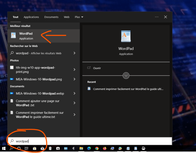
Task: Open recent file Comment imprimer facilement sur WordPad
Action: point(128,89)
